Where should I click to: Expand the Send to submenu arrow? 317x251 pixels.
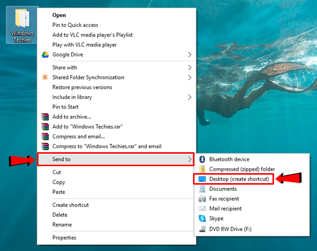(x=189, y=160)
